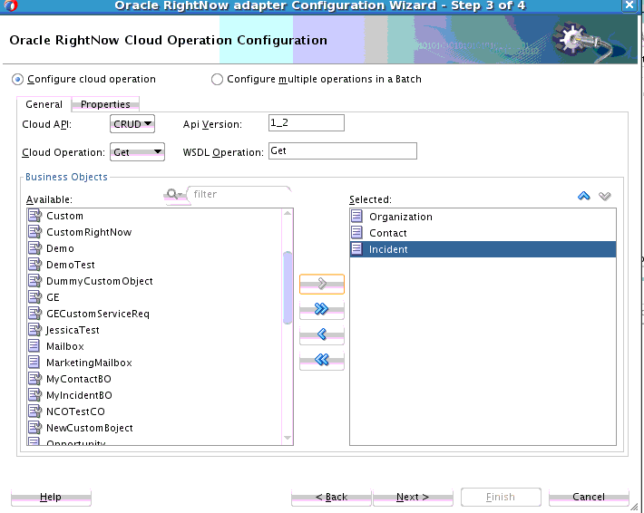644x513 pixels.
Task: Click the filter search magnifier icon
Action: 174,194
